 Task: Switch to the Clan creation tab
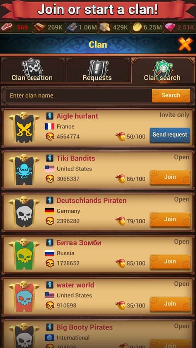click(32, 71)
